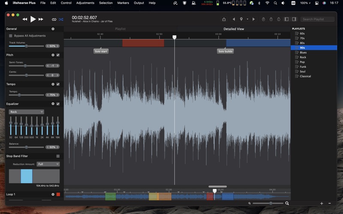Click the fast-forward button
The width and height of the screenshot is (343, 214).
click(41, 19)
